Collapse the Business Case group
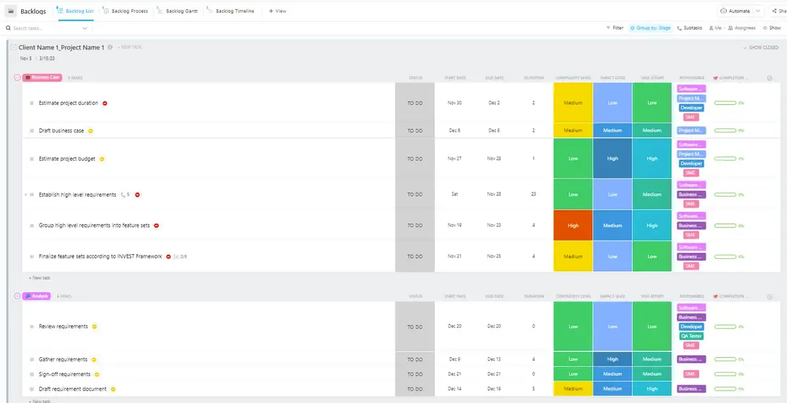The image size is (787, 403). click(x=17, y=78)
